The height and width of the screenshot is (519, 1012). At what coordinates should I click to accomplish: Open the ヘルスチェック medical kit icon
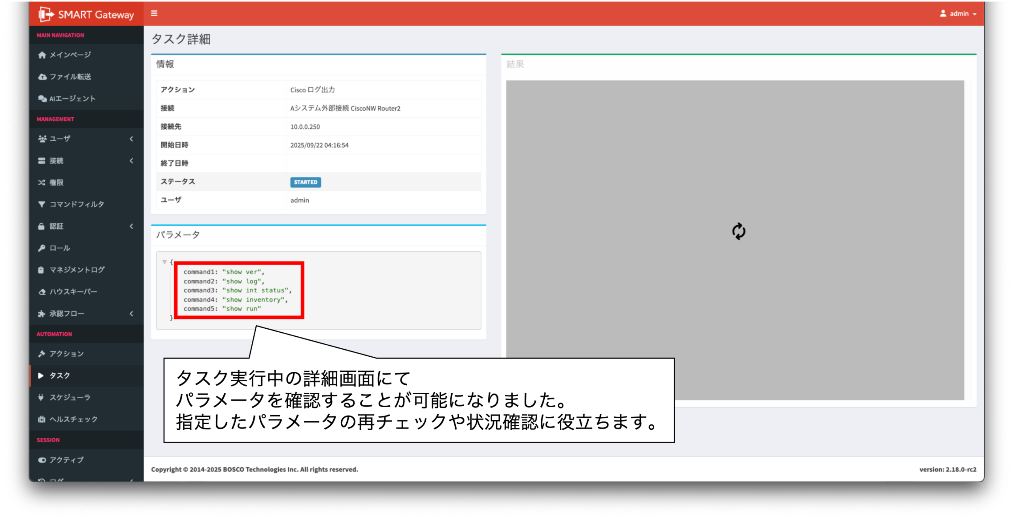[42, 419]
